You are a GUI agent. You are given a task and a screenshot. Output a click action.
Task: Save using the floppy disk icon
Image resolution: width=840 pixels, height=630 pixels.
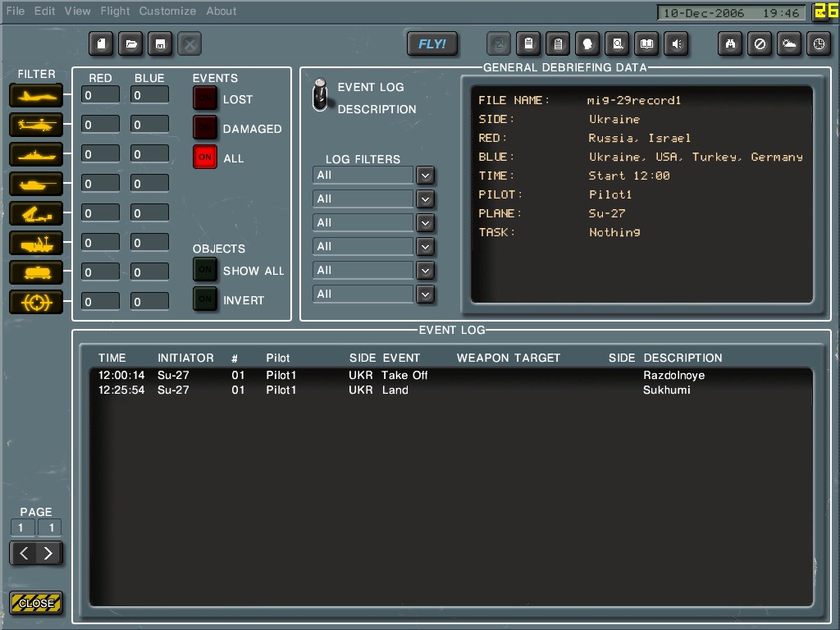click(160, 44)
